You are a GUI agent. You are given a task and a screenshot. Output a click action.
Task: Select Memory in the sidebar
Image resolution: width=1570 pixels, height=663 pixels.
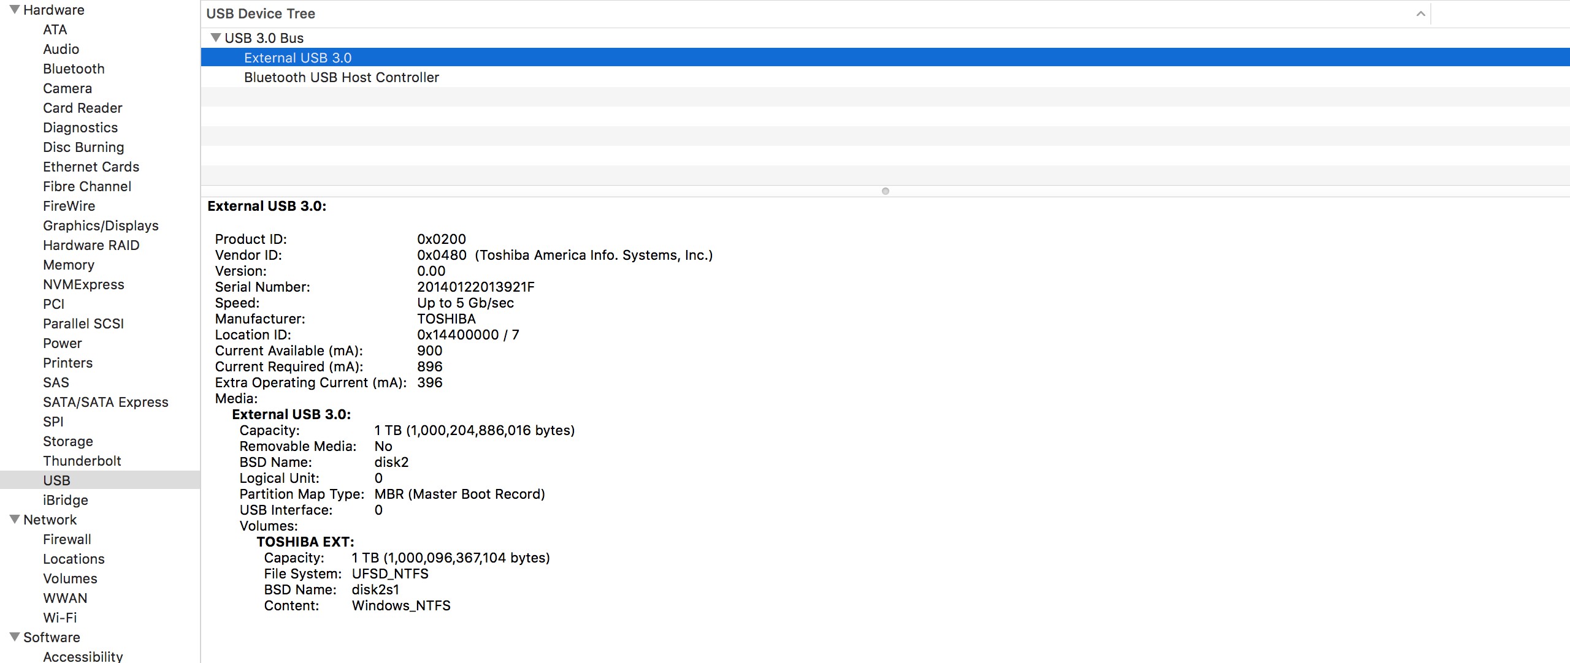(x=69, y=265)
